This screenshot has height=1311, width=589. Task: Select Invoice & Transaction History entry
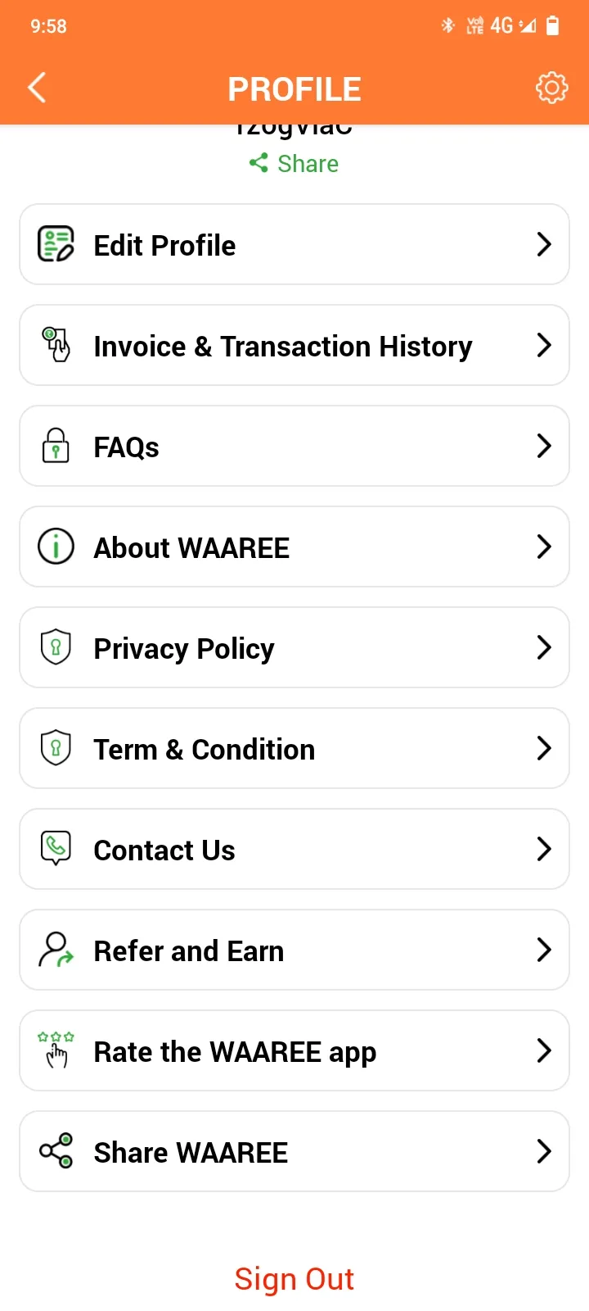(294, 345)
